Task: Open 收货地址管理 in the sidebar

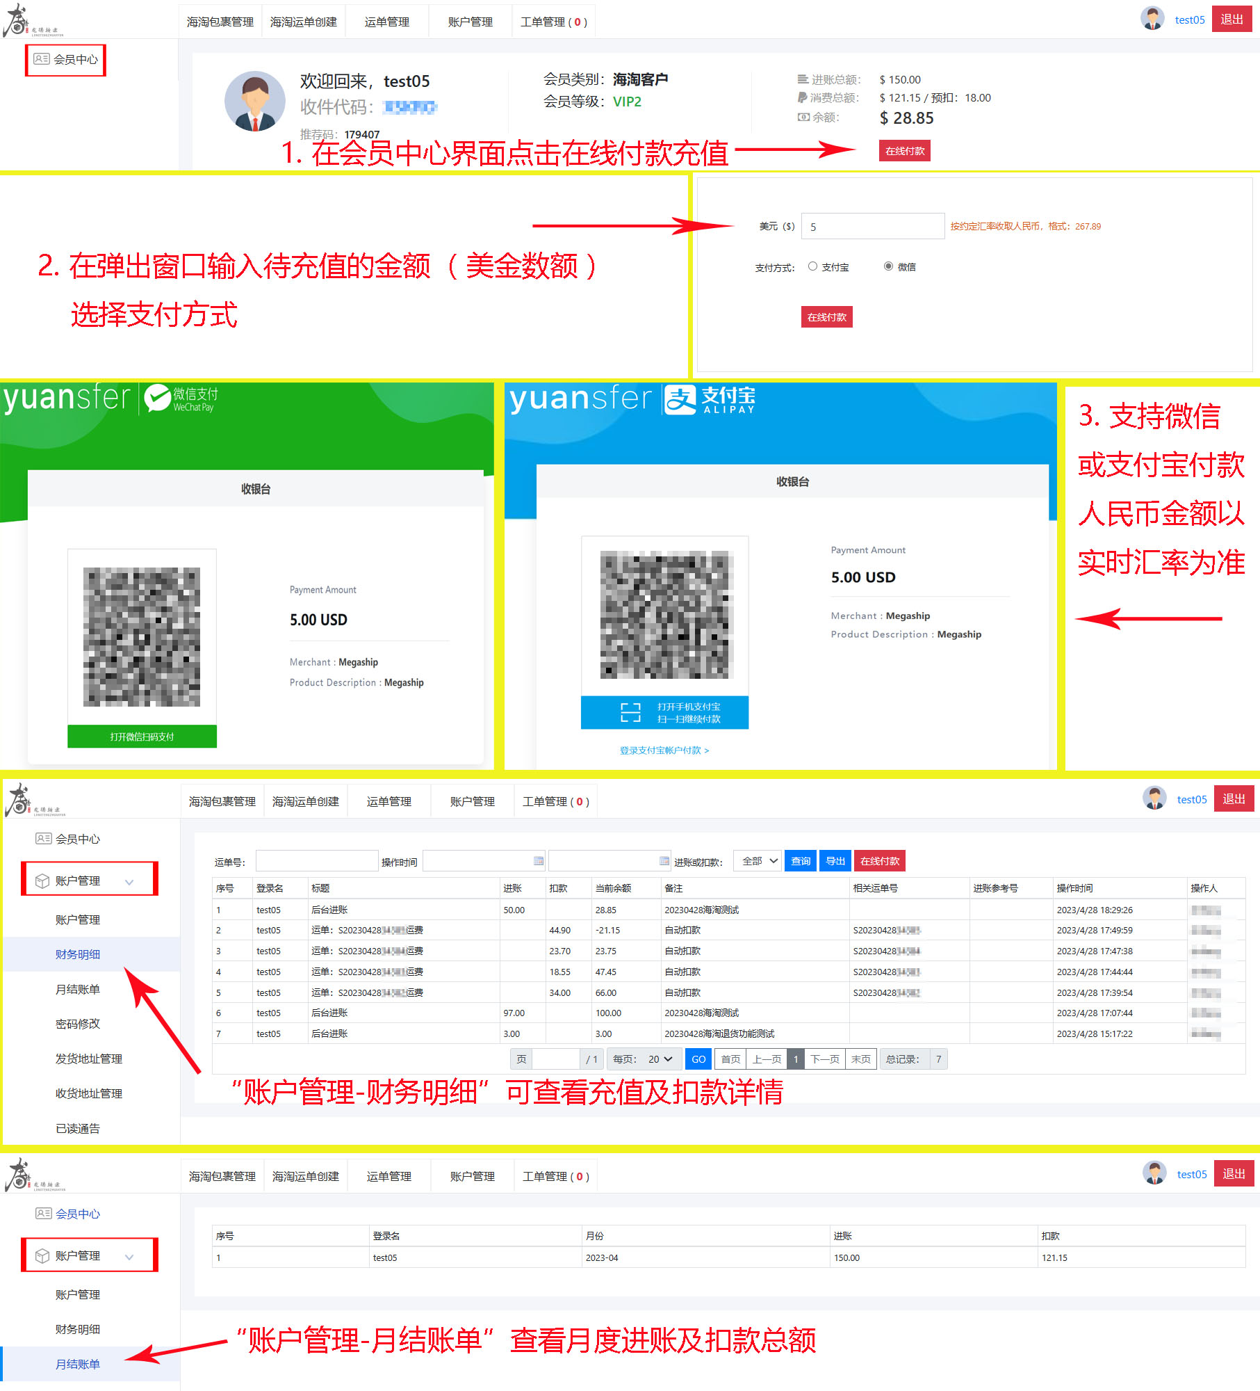Action: point(89,1093)
